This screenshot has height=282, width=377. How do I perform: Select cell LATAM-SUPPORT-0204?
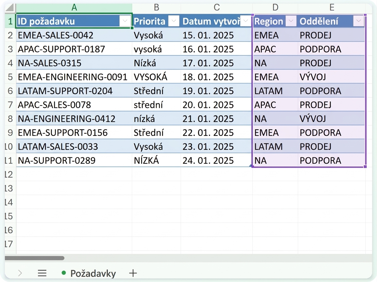74,91
